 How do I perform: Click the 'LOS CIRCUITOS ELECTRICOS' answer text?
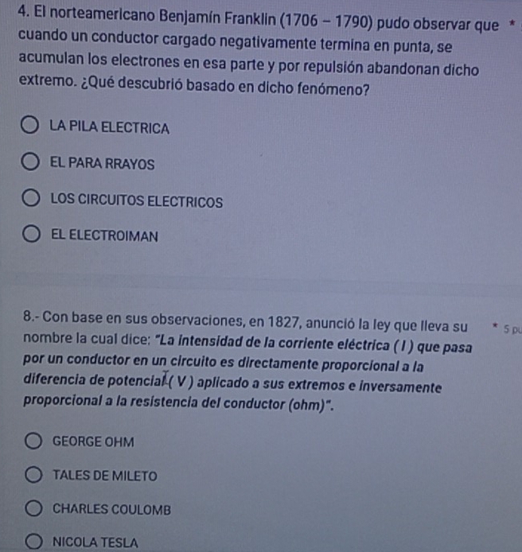click(x=137, y=200)
